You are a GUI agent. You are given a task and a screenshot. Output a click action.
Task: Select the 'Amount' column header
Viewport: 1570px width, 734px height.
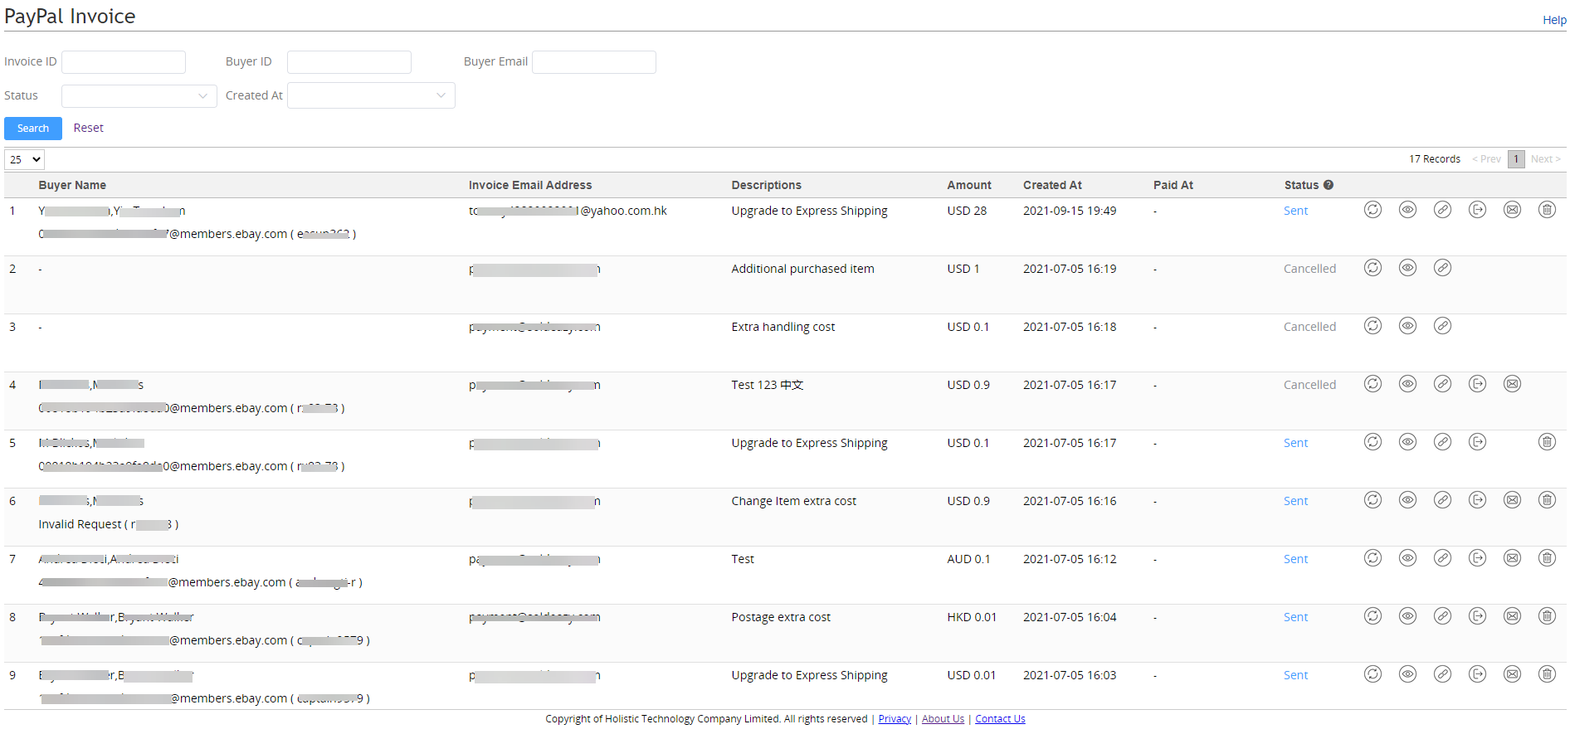pyautogui.click(x=969, y=185)
